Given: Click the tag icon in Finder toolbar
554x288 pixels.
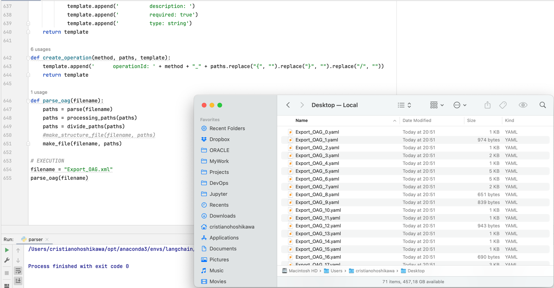Looking at the screenshot, I should pyautogui.click(x=503, y=105).
